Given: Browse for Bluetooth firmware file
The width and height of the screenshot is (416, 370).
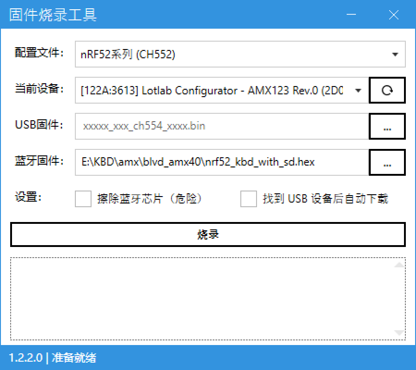Looking at the screenshot, I should [x=387, y=162].
